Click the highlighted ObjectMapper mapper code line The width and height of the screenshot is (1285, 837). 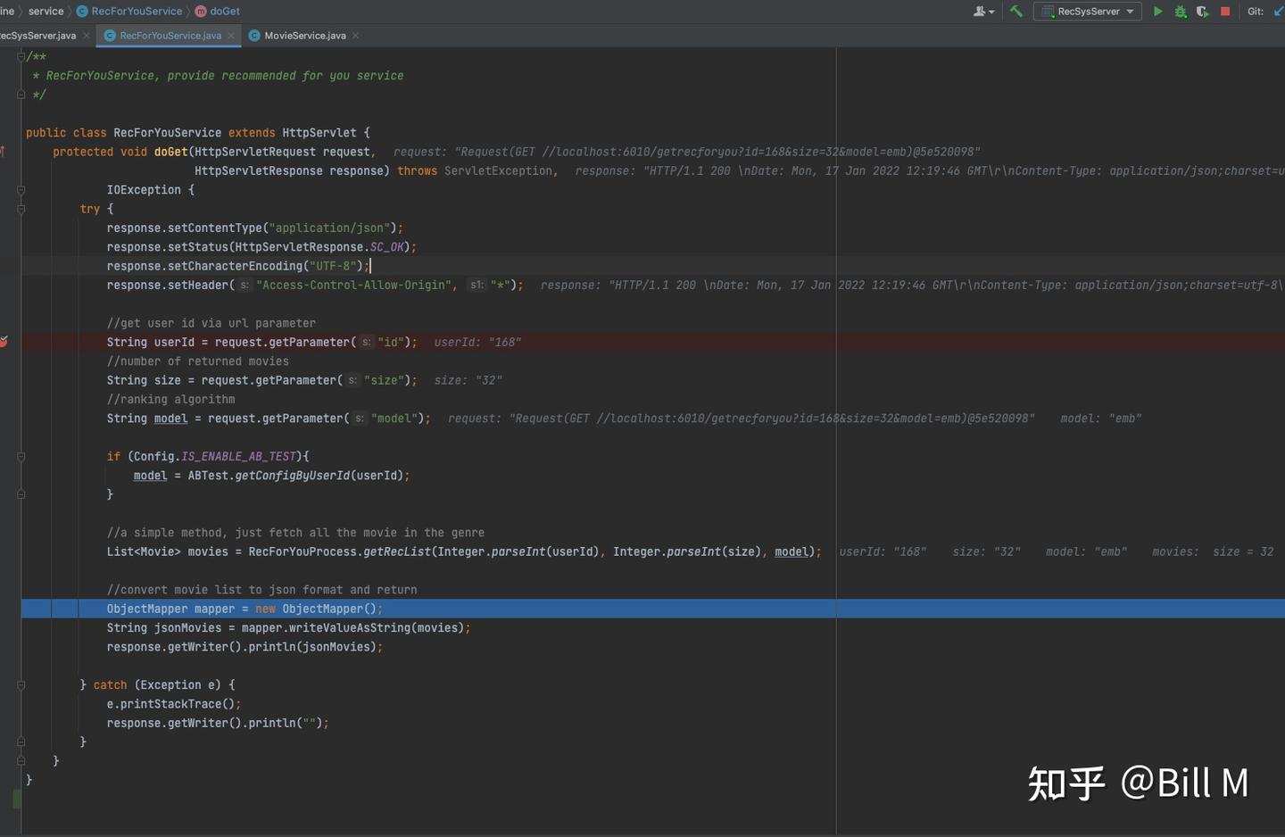coord(244,609)
